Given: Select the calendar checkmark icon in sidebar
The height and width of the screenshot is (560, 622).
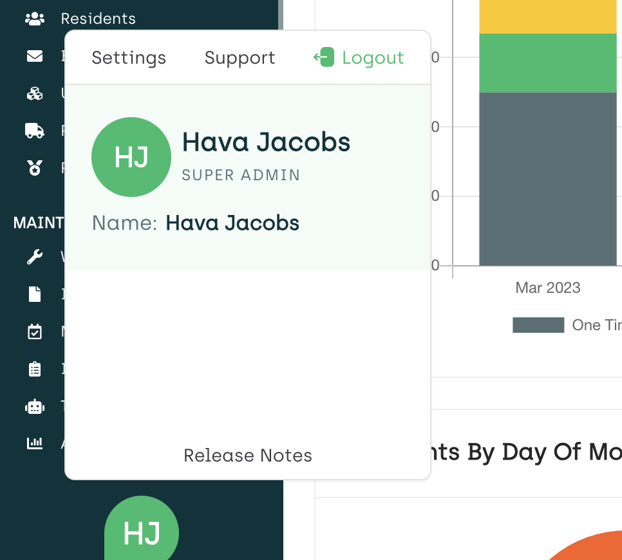Looking at the screenshot, I should point(35,331).
